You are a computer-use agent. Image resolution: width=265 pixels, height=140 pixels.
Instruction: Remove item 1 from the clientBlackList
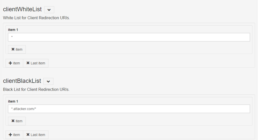click(17, 121)
